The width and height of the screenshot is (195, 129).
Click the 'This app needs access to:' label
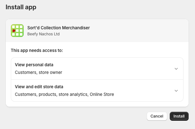[37, 50]
